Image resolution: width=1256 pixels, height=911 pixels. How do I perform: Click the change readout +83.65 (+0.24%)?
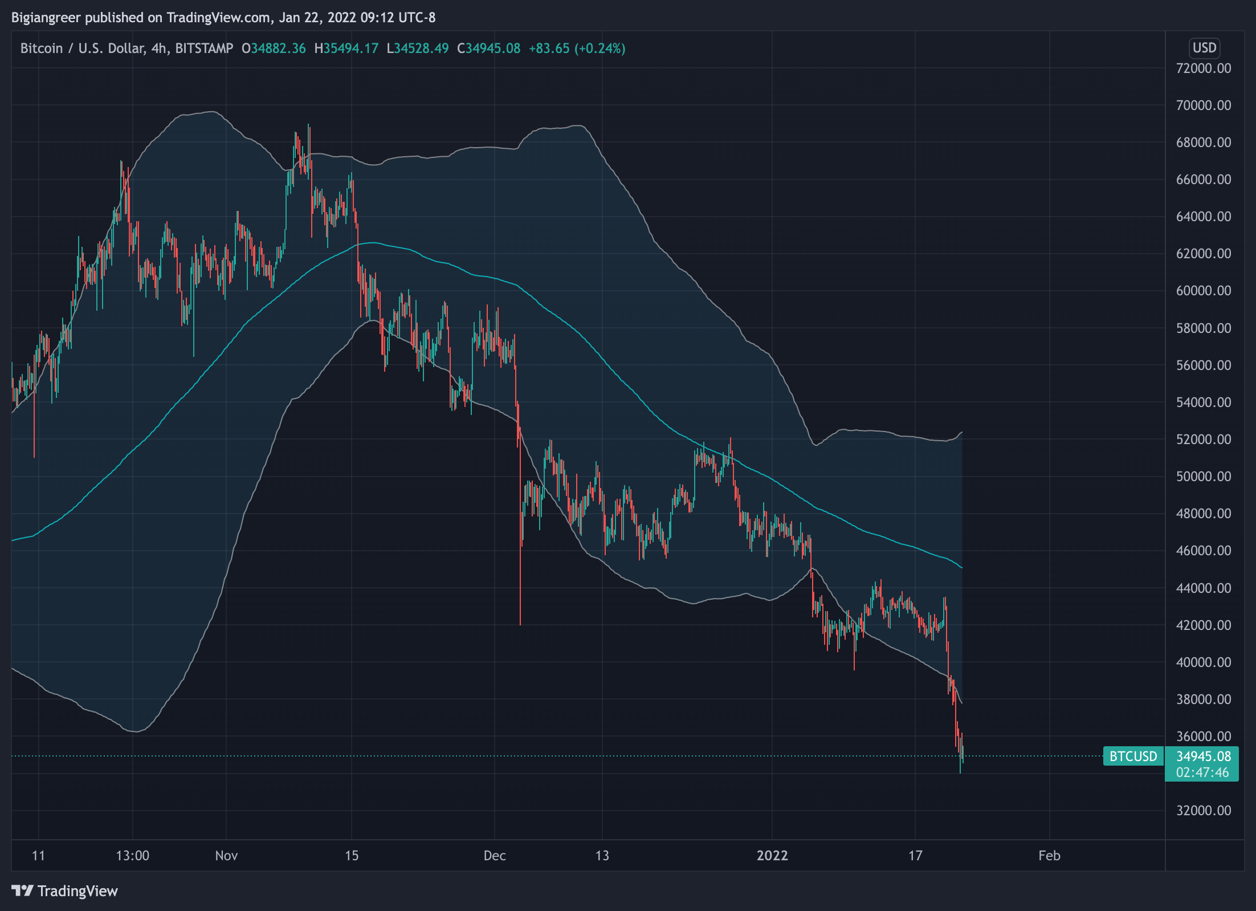click(x=577, y=48)
